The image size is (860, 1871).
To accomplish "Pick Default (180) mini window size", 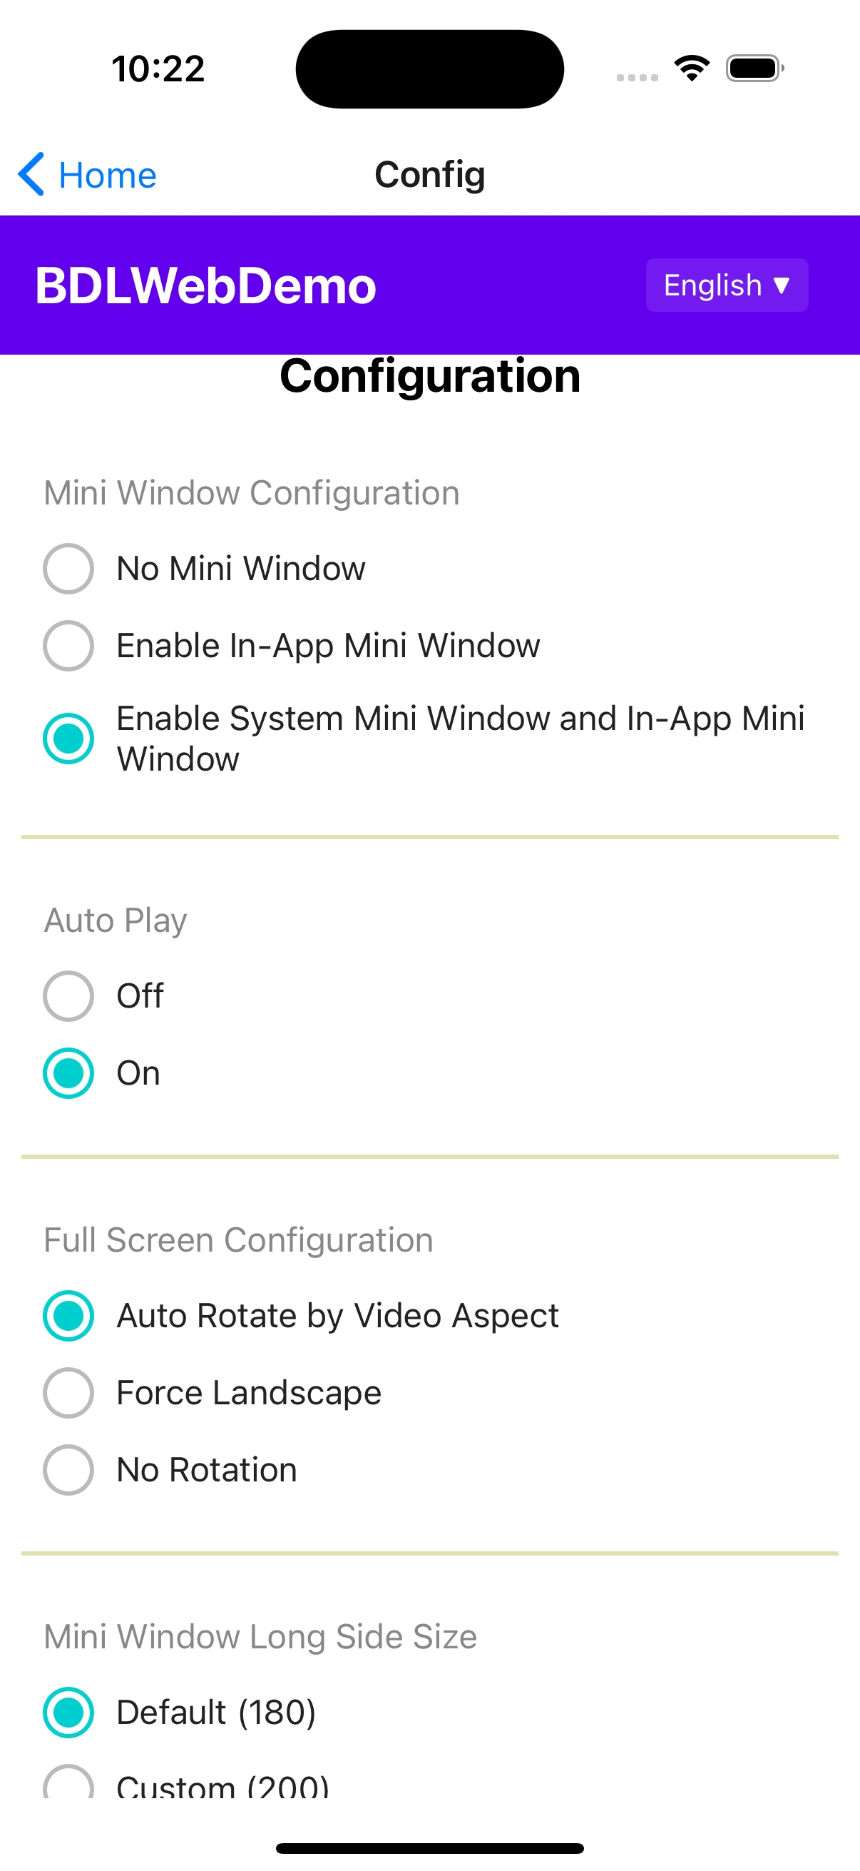I will (68, 1712).
